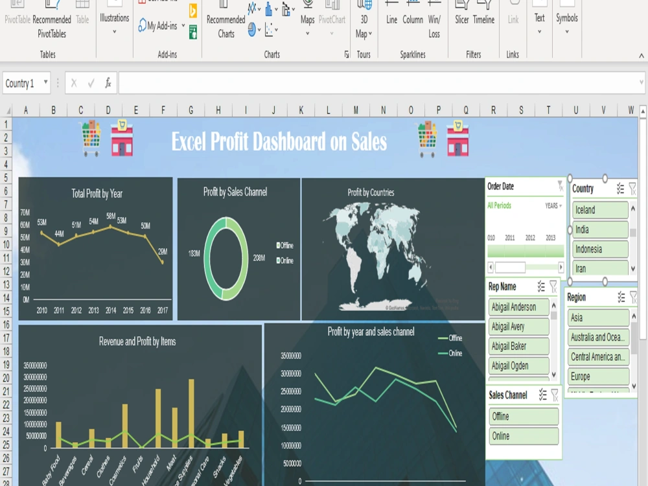Insert a column or bar chart

pos(271,8)
